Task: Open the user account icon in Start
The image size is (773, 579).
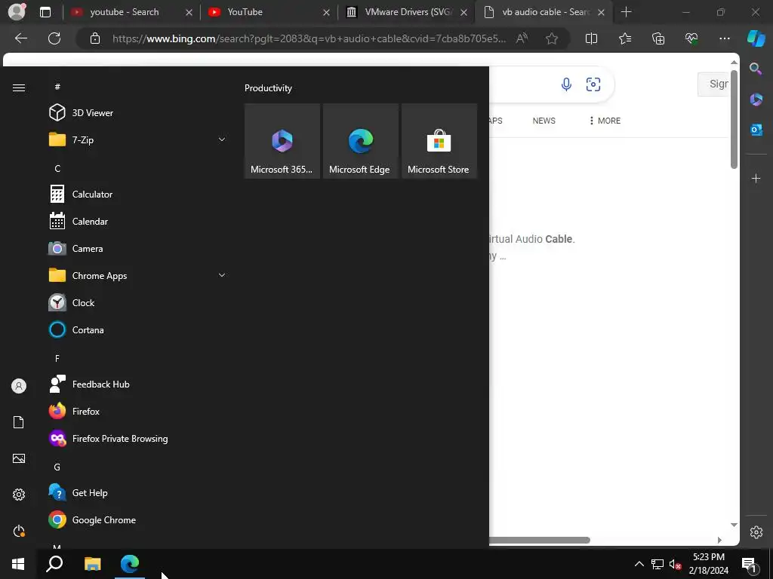Action: [19, 386]
